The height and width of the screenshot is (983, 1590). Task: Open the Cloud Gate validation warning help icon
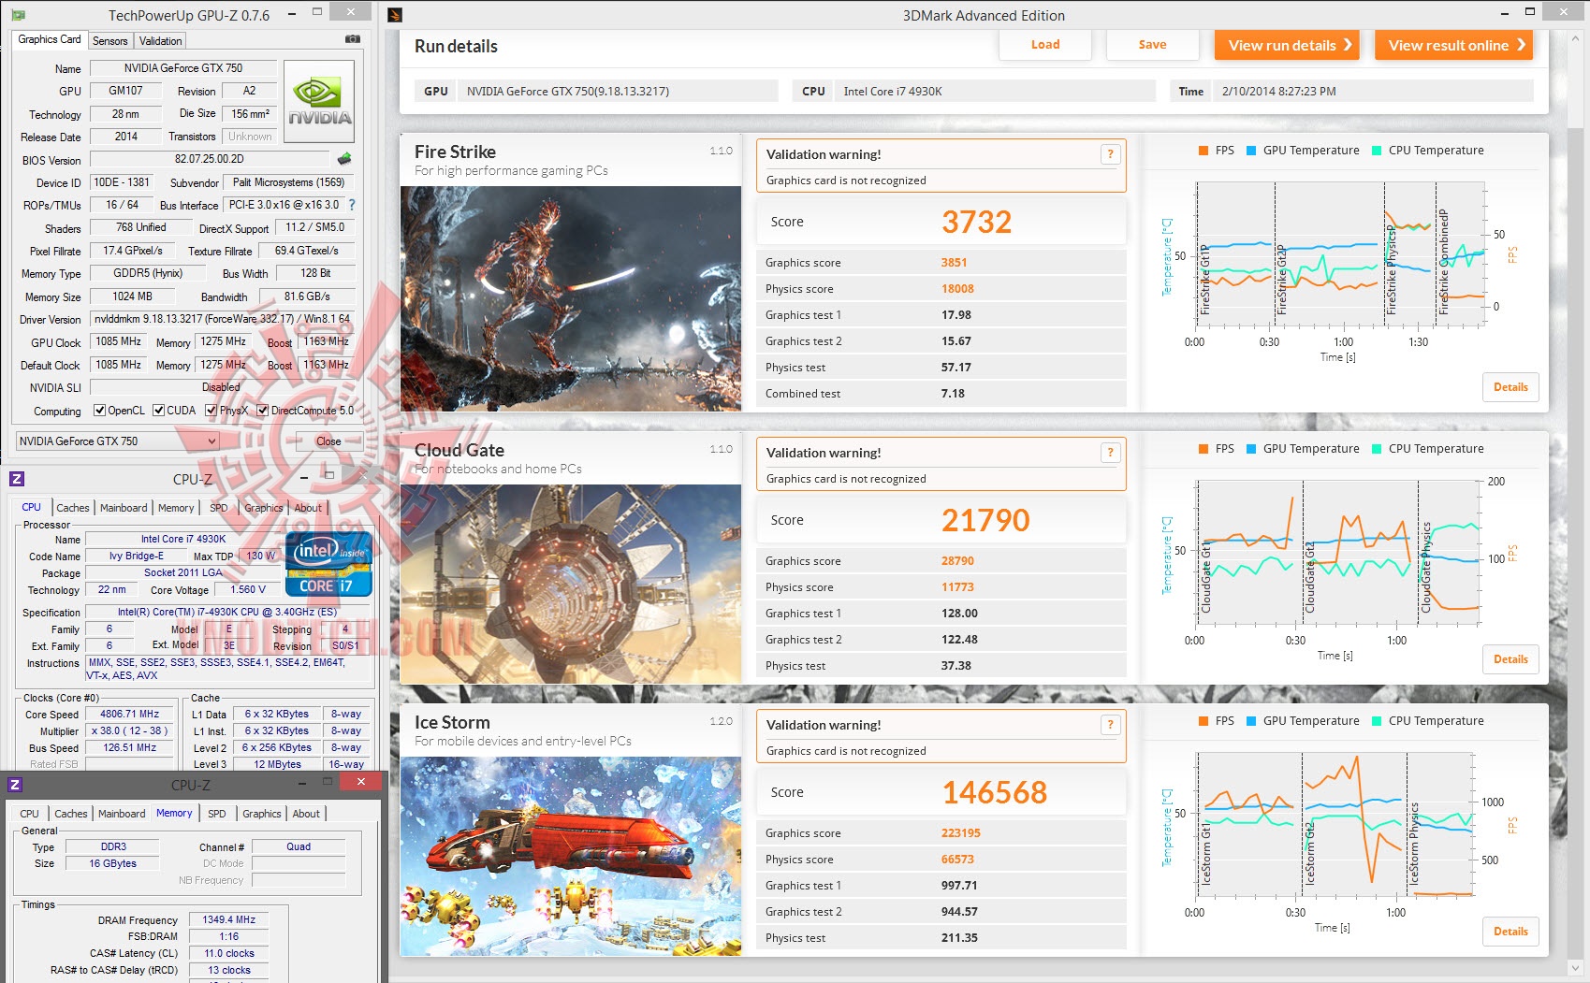tap(1110, 453)
